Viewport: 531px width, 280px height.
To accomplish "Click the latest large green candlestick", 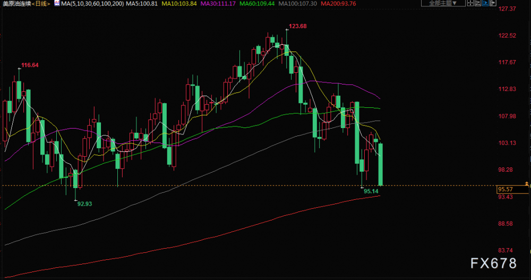I will click(x=381, y=164).
